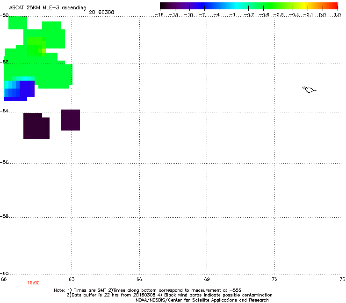Viewport: 346px width, 303px height.
Task: Click the -1 colorbar label
Action: tap(232, 15)
